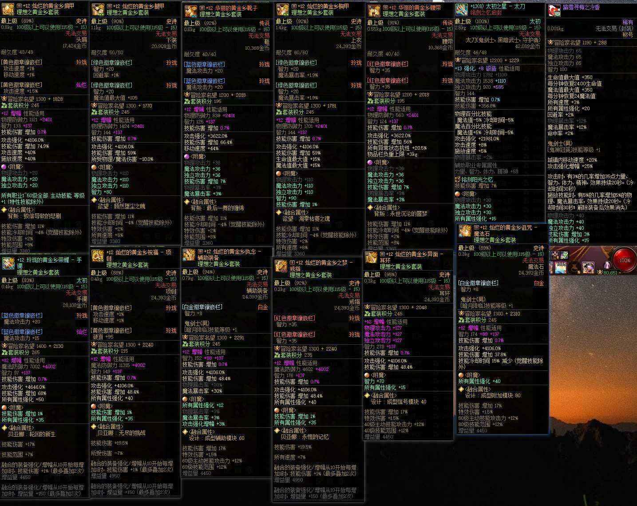Select the 灿烂的黄金乡执念 辅助装备 icon

point(189,255)
